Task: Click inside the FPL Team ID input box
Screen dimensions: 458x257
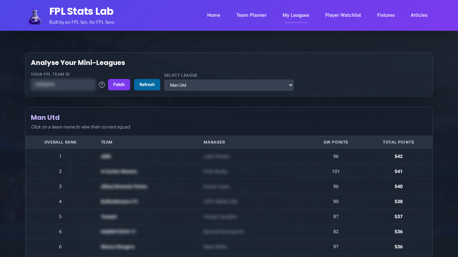Action: click(63, 84)
